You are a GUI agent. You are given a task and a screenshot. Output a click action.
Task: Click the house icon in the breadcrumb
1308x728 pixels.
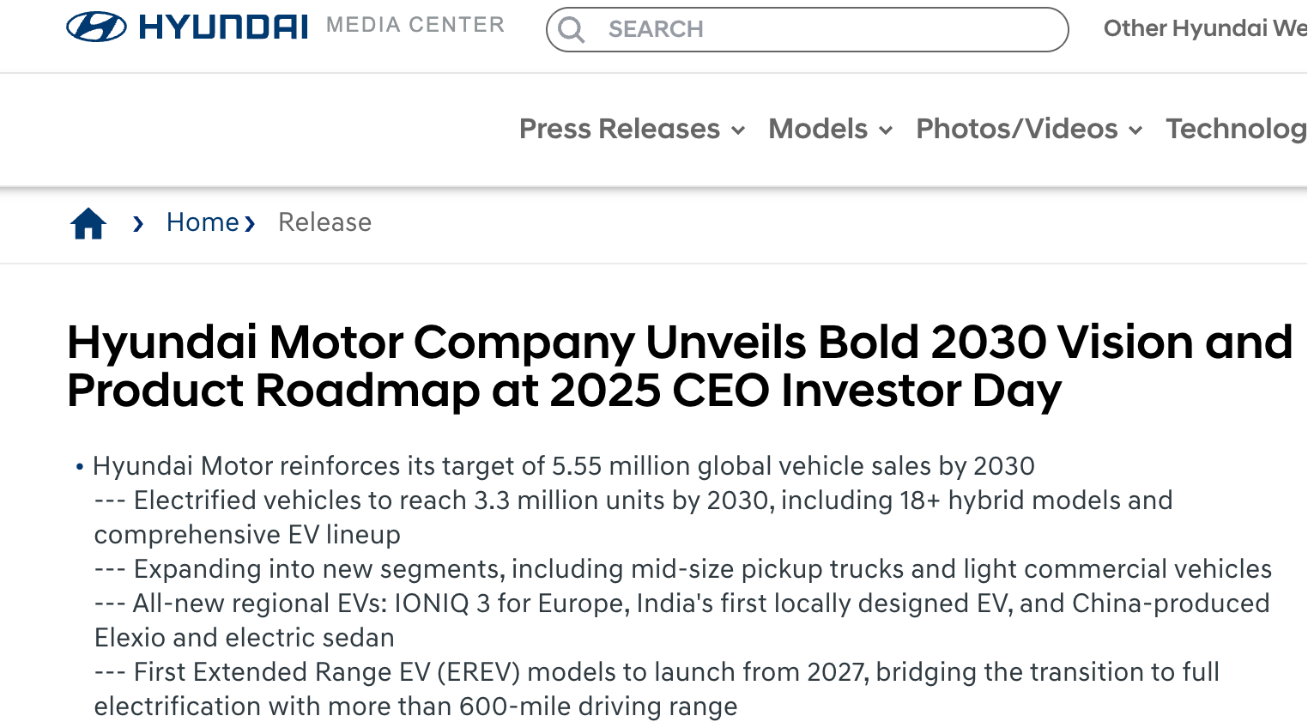point(88,223)
